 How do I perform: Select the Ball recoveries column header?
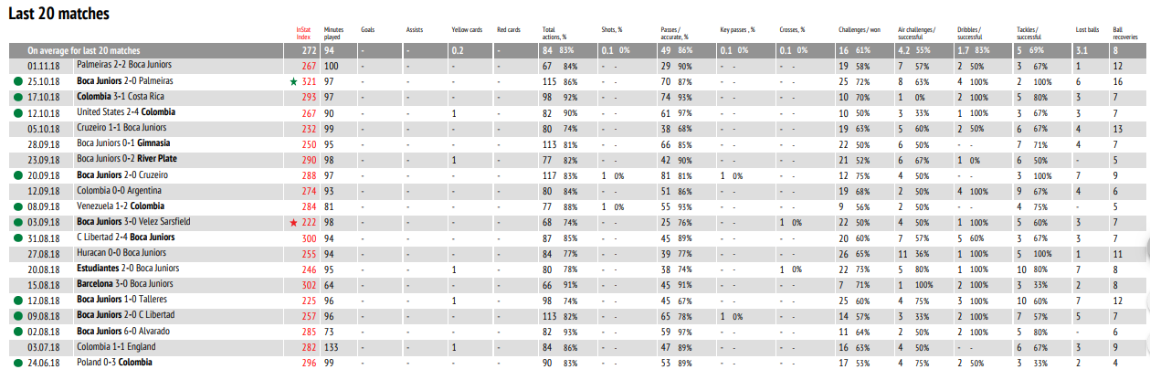point(1125,34)
